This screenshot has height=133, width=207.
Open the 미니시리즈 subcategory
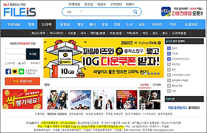pos(56,33)
